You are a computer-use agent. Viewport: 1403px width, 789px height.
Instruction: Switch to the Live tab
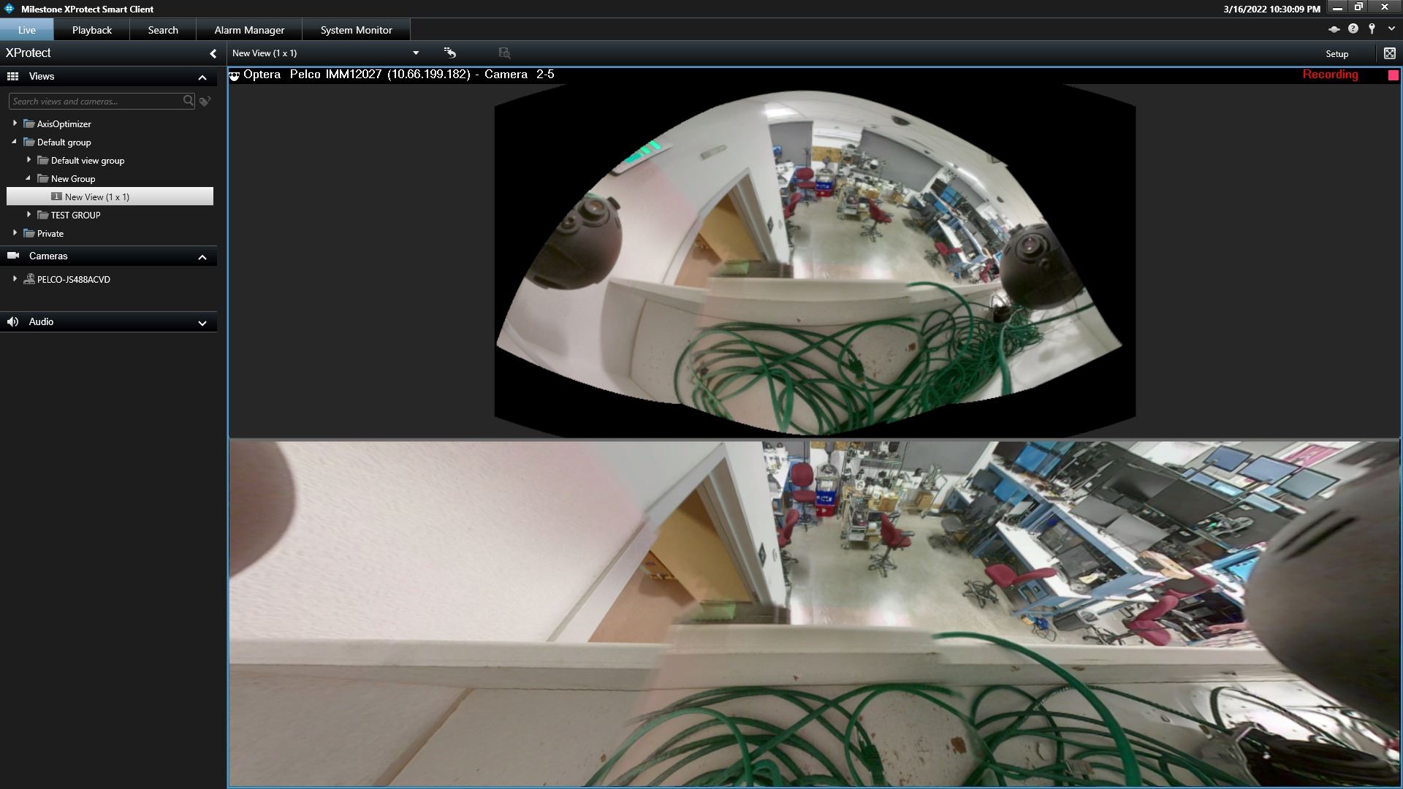coord(27,30)
